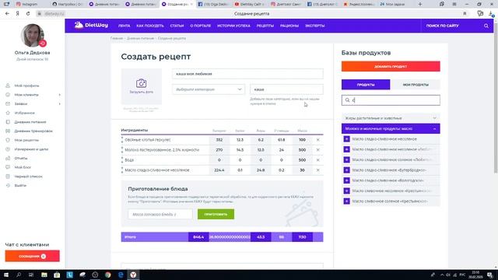Click mass value 30 for butter
The width and height of the screenshot is (498, 280).
pyautogui.click(x=302, y=170)
